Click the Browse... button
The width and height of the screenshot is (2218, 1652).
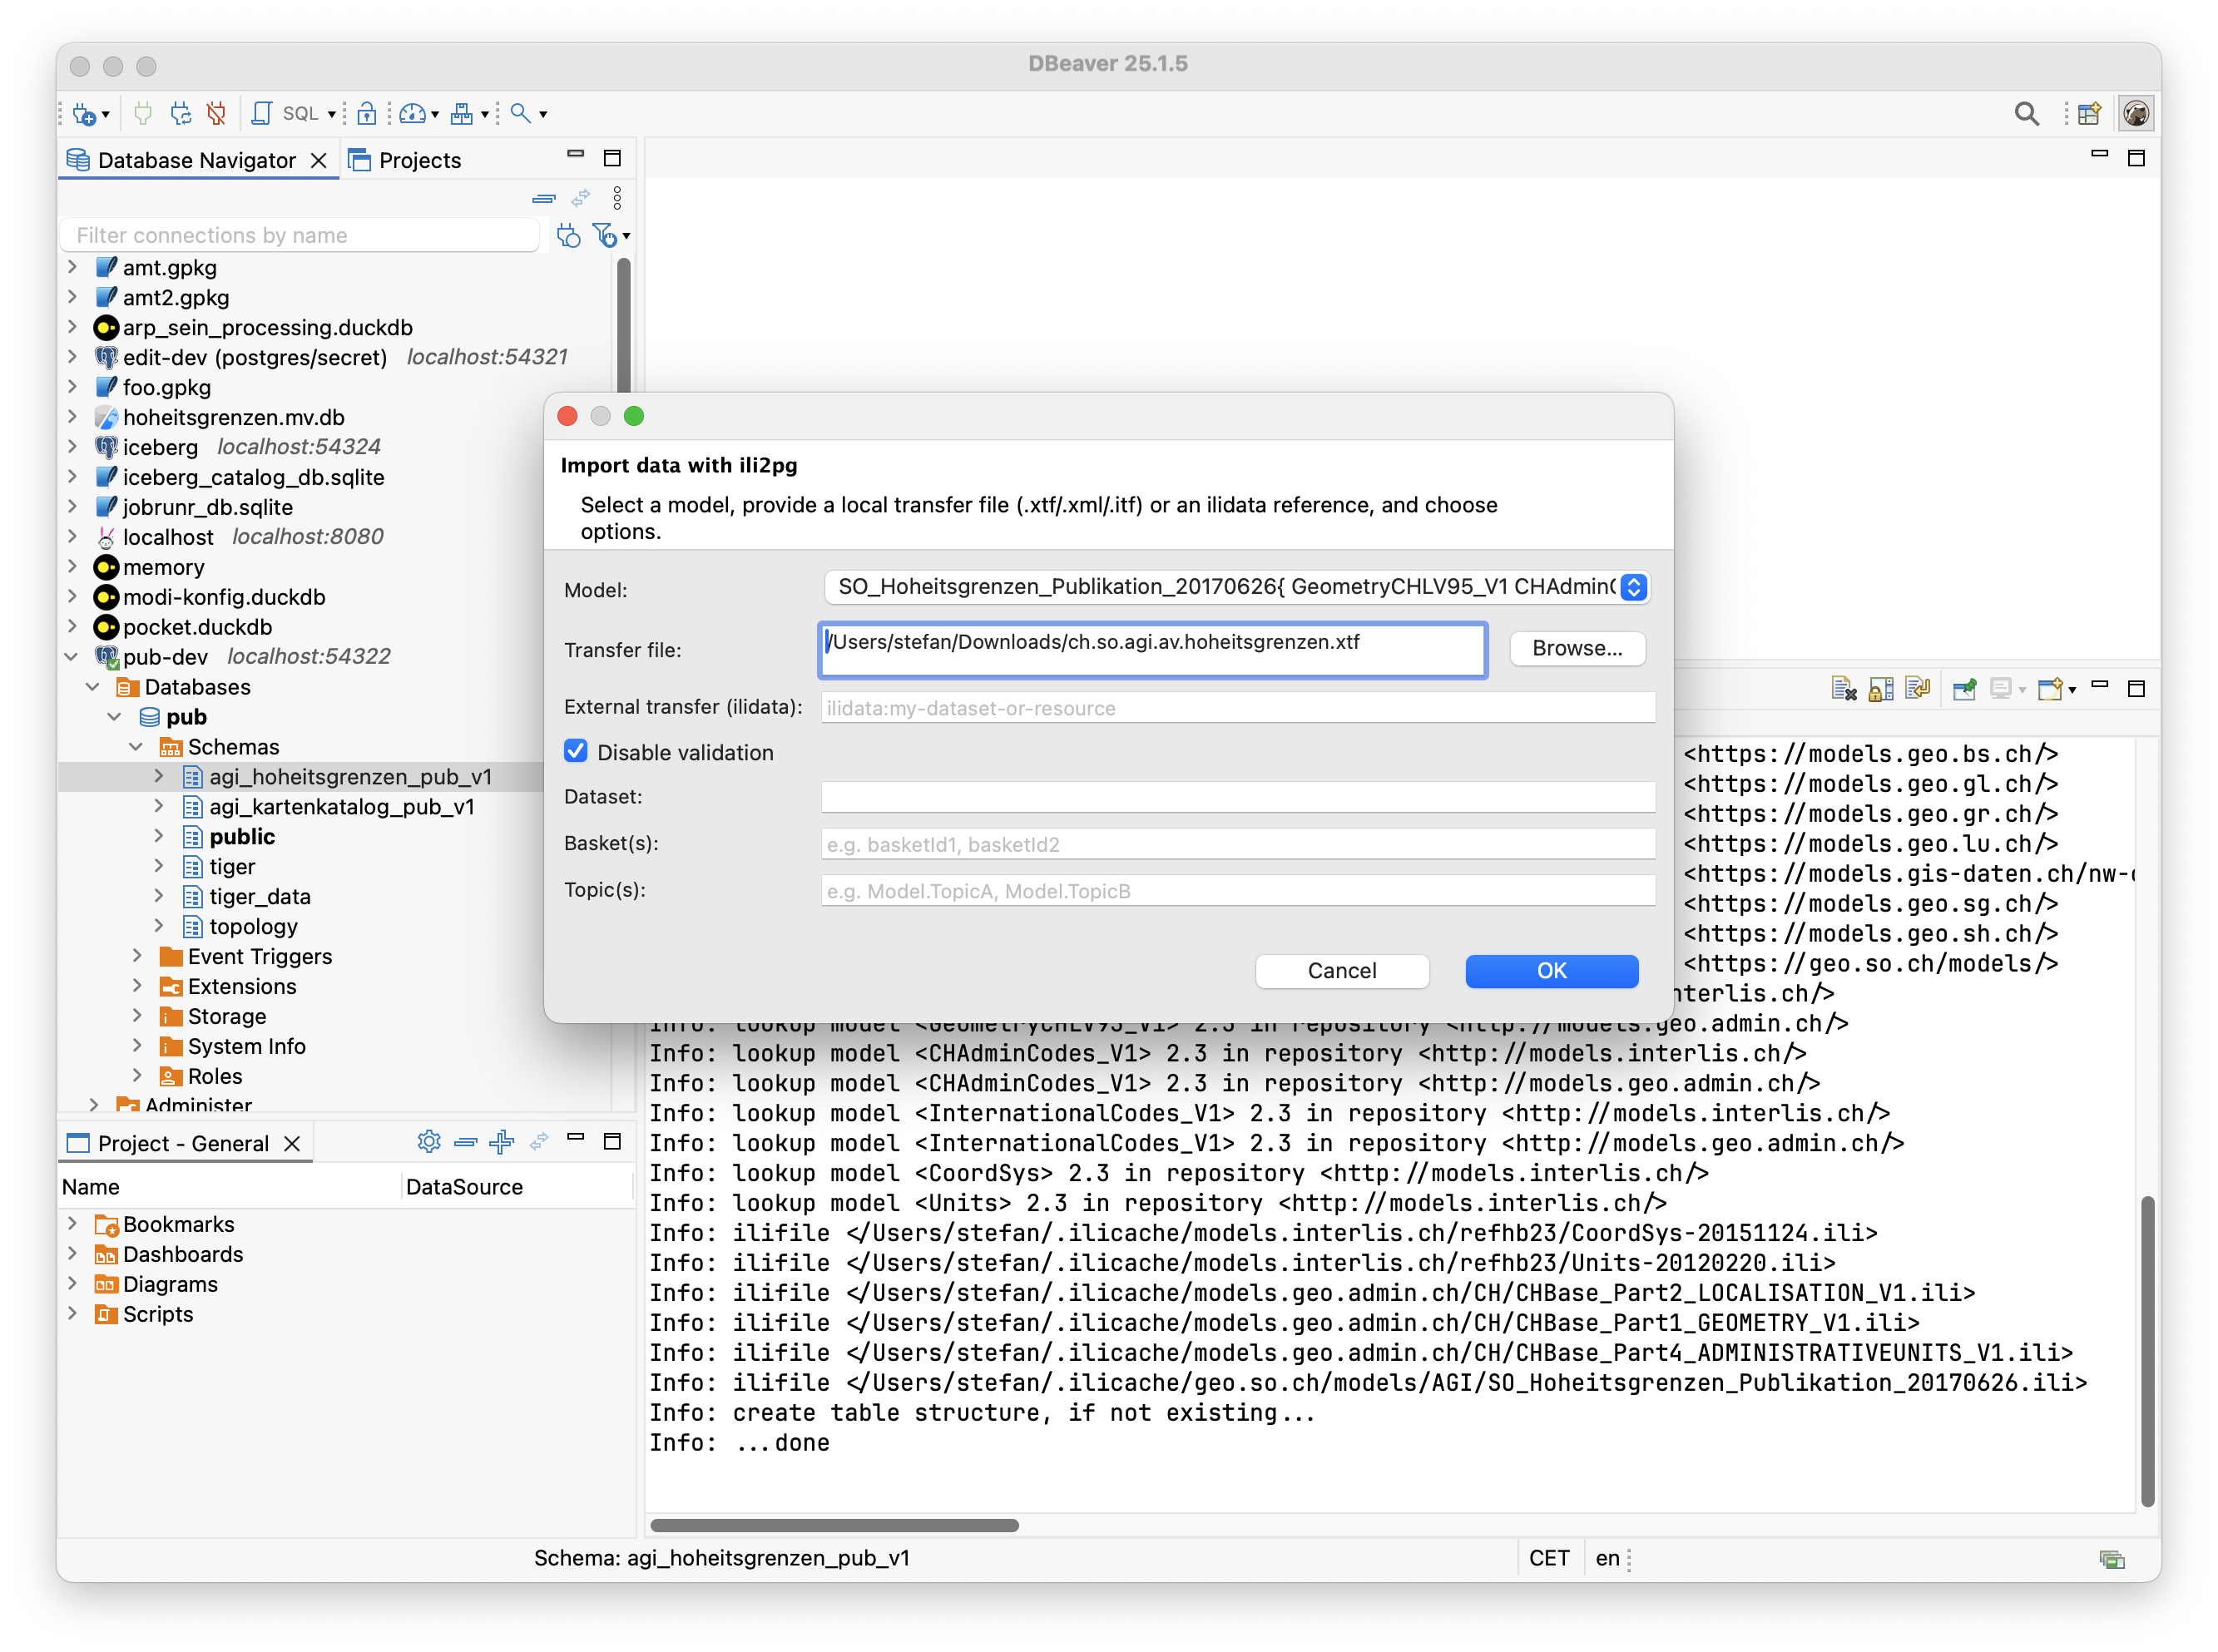point(1577,648)
